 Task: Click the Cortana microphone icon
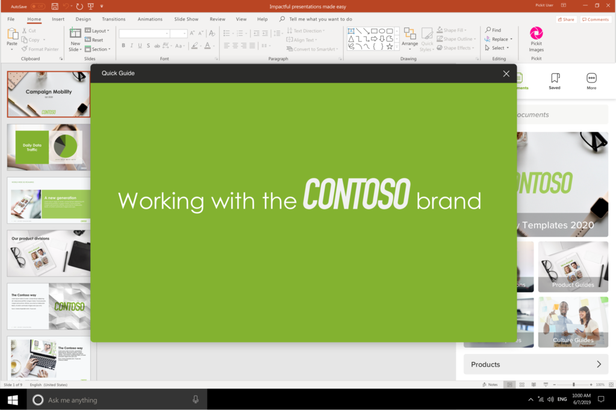click(196, 399)
